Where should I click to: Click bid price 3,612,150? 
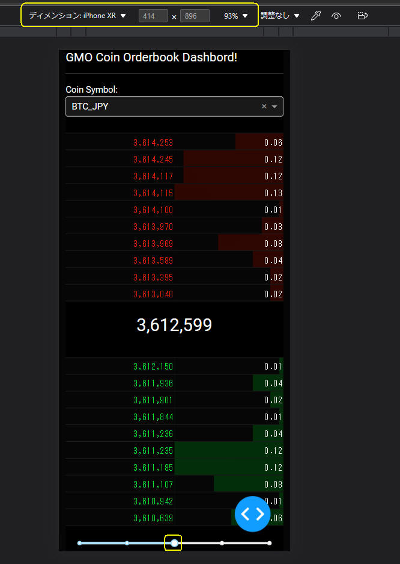click(x=153, y=367)
